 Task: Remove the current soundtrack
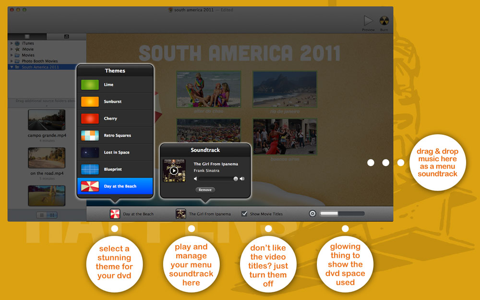pos(205,190)
